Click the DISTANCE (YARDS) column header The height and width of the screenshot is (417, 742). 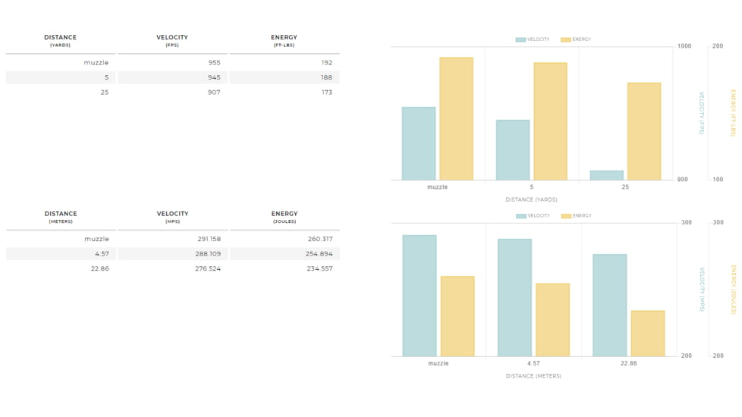tap(60, 40)
